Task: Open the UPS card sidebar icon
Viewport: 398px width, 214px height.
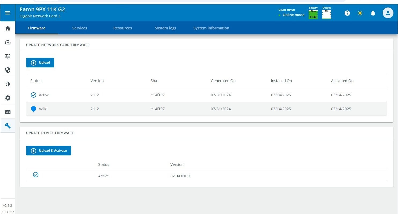Action: (8, 112)
